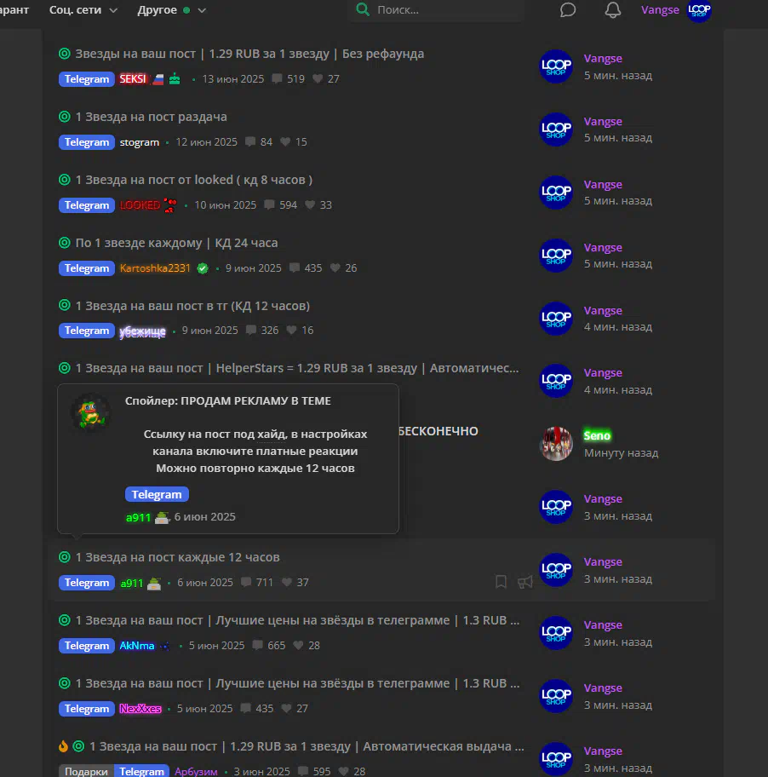This screenshot has width=768, height=777.
Task: Click Seno's avatar thumbnail
Action: [556, 444]
